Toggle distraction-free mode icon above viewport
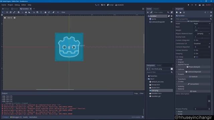Viewport: 214px width, 120px height. pyautogui.click(x=143, y=9)
